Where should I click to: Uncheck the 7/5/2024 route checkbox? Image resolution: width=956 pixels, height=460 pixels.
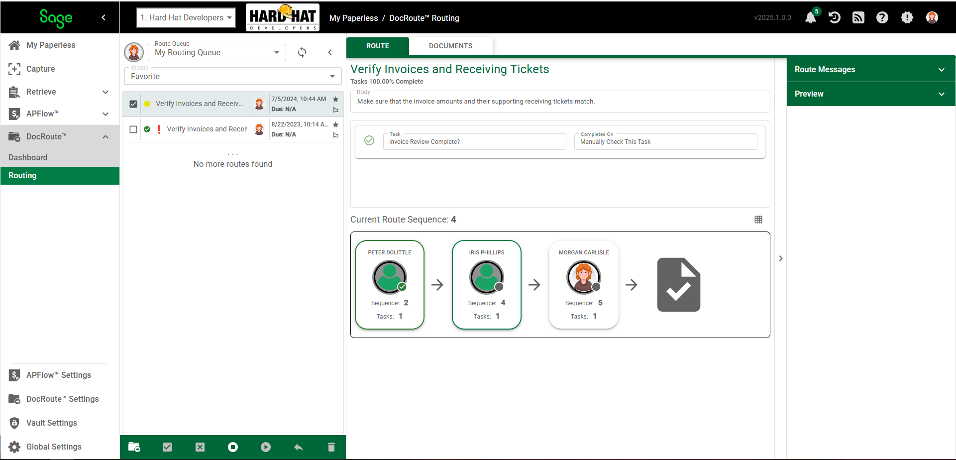[x=133, y=104]
